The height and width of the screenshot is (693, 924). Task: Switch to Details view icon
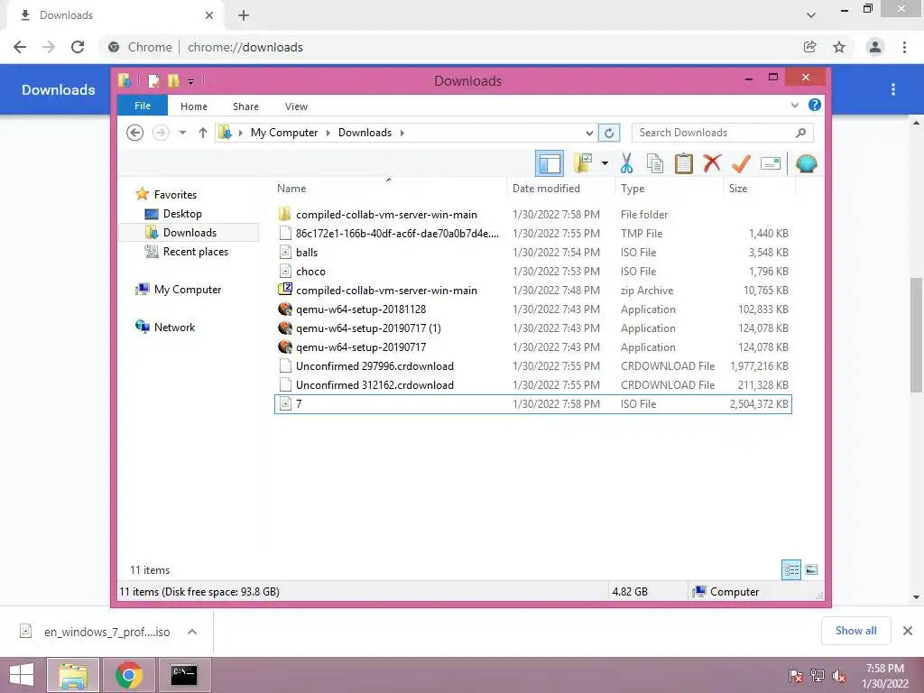tap(791, 569)
